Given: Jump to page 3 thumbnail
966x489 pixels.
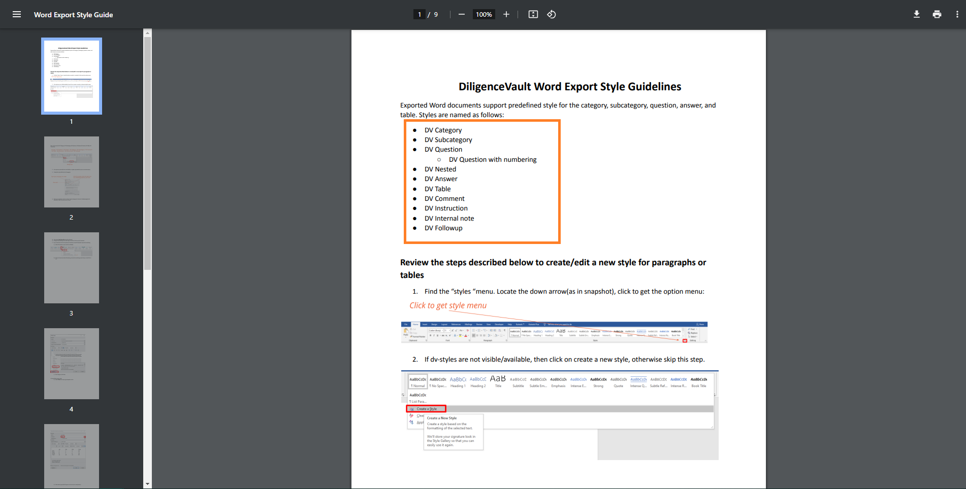Looking at the screenshot, I should (x=72, y=268).
